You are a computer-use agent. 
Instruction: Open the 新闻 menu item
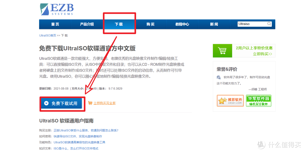point(214,24)
